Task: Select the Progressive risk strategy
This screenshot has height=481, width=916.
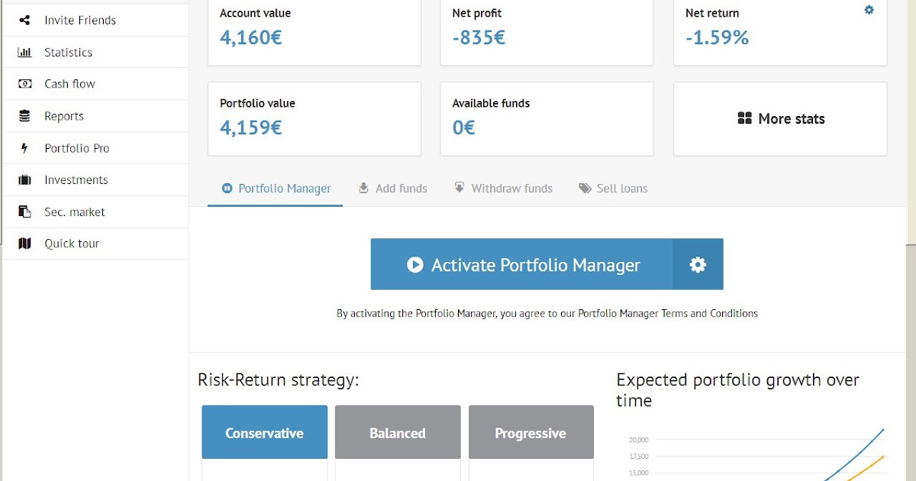Action: 531,432
